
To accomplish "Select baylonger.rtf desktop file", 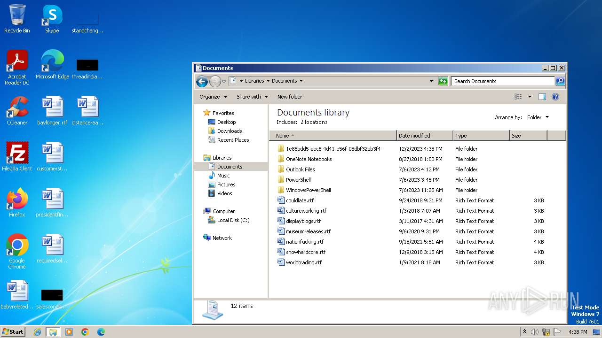I will 52,111.
